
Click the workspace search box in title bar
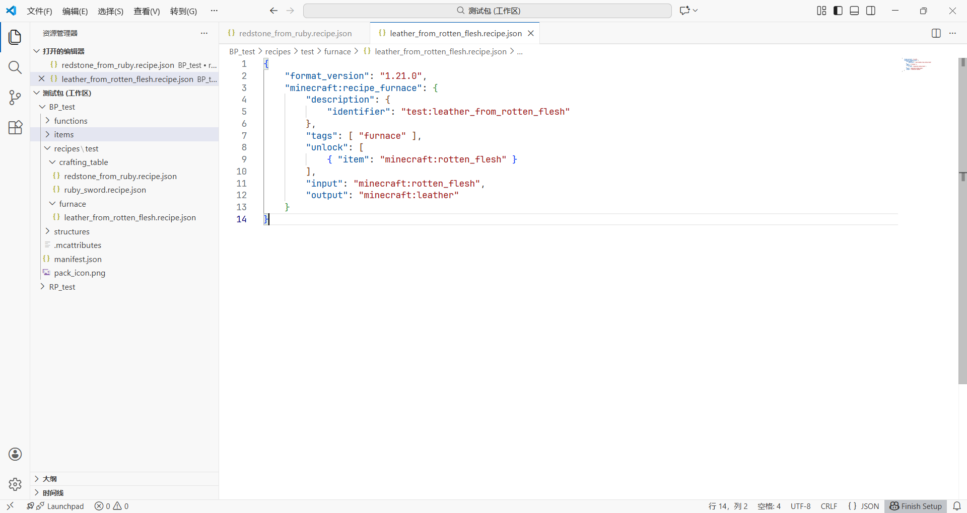coord(488,11)
